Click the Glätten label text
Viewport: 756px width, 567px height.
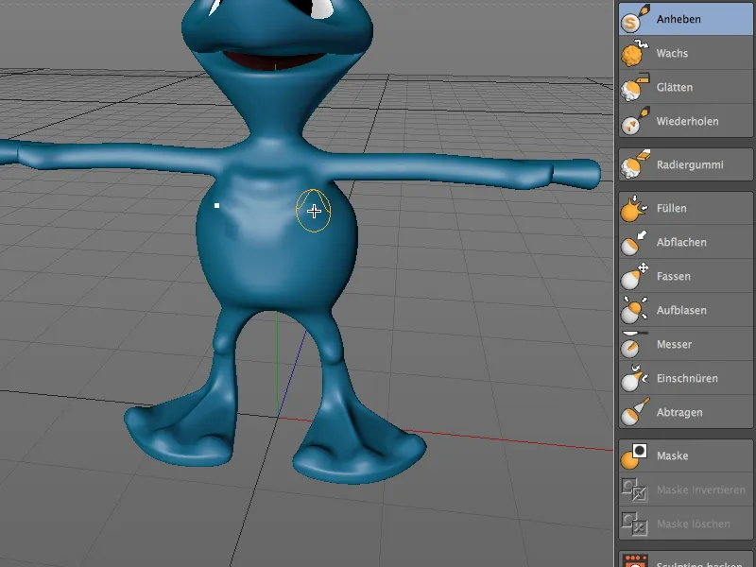point(675,87)
